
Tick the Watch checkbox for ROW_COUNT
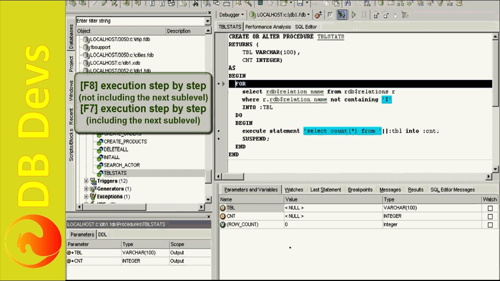point(490,225)
